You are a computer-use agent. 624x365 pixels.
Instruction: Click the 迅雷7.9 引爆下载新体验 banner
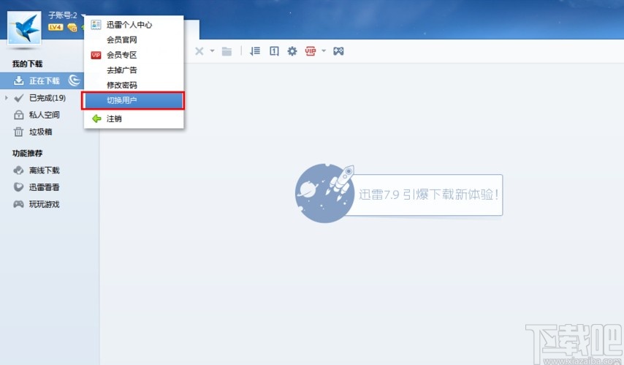click(x=399, y=194)
